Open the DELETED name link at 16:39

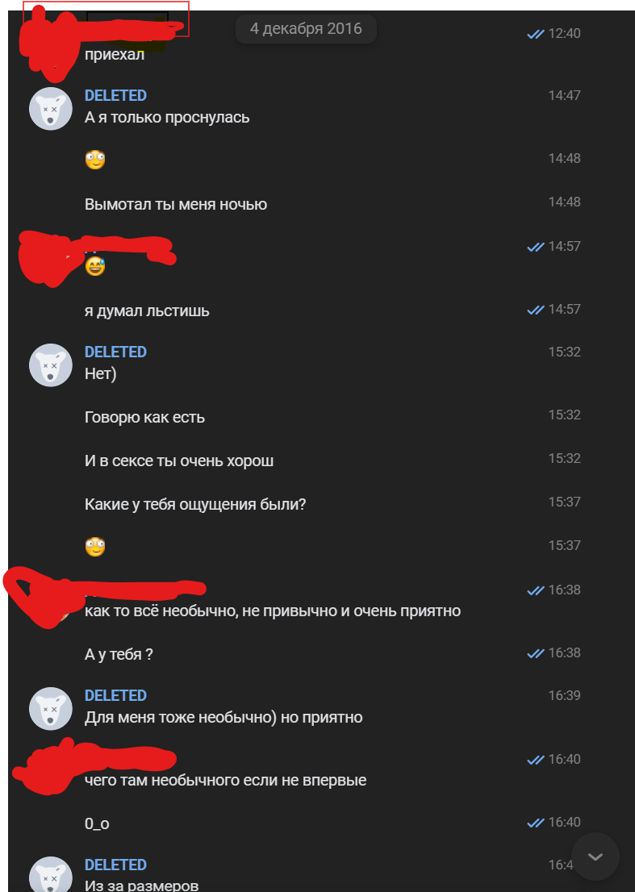tap(115, 695)
